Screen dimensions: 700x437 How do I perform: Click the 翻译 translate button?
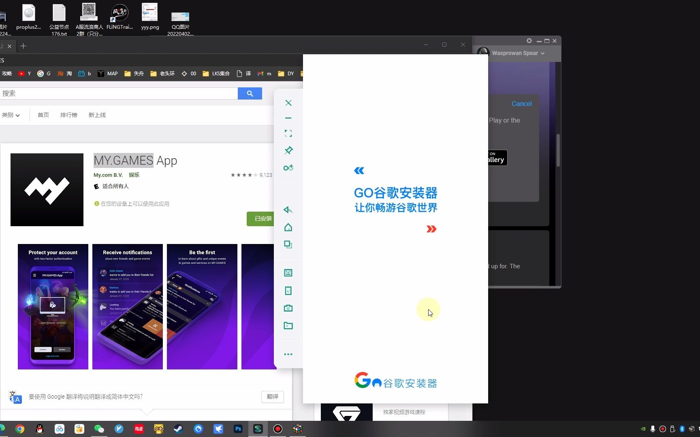[273, 397]
